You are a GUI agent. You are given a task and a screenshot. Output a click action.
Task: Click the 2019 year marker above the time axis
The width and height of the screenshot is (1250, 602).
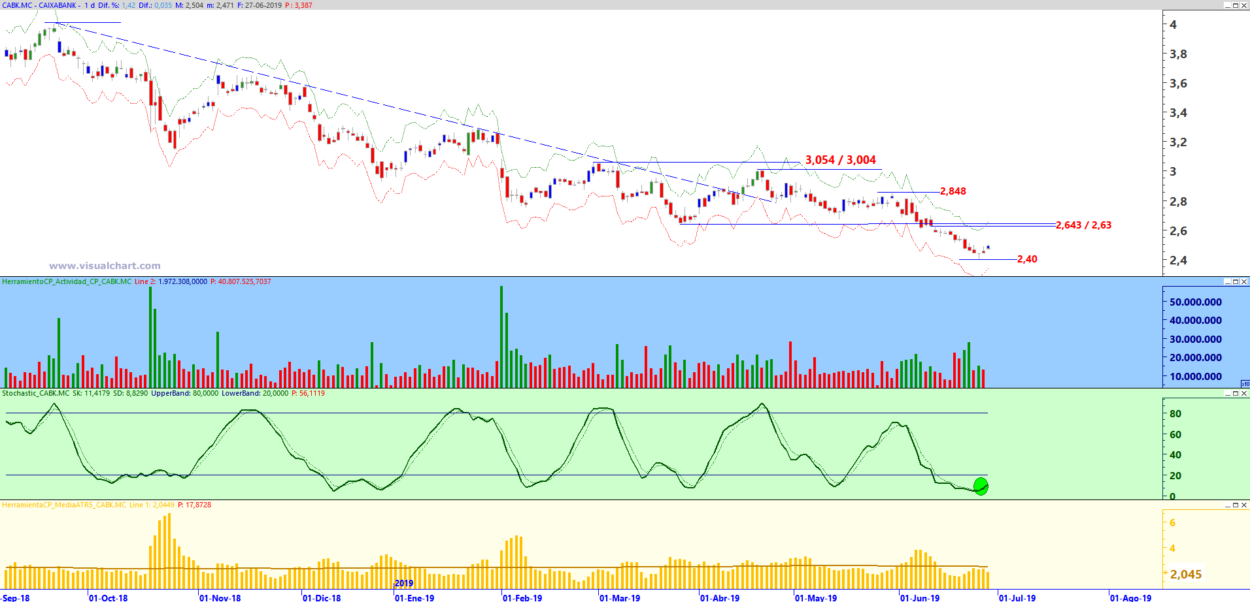(404, 584)
